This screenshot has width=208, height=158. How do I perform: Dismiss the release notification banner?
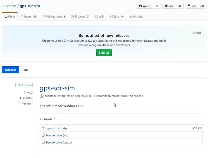coord(196,33)
